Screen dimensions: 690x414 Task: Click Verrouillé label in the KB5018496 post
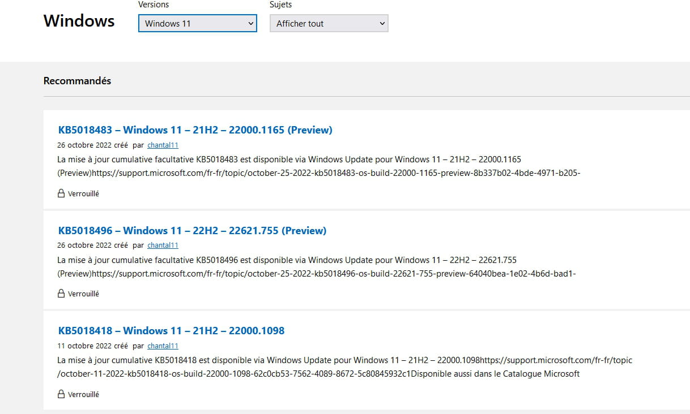point(83,294)
